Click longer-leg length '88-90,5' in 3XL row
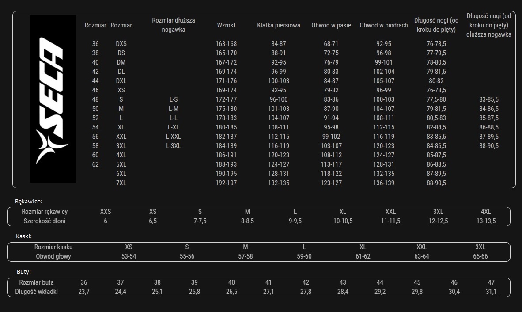 [489, 146]
